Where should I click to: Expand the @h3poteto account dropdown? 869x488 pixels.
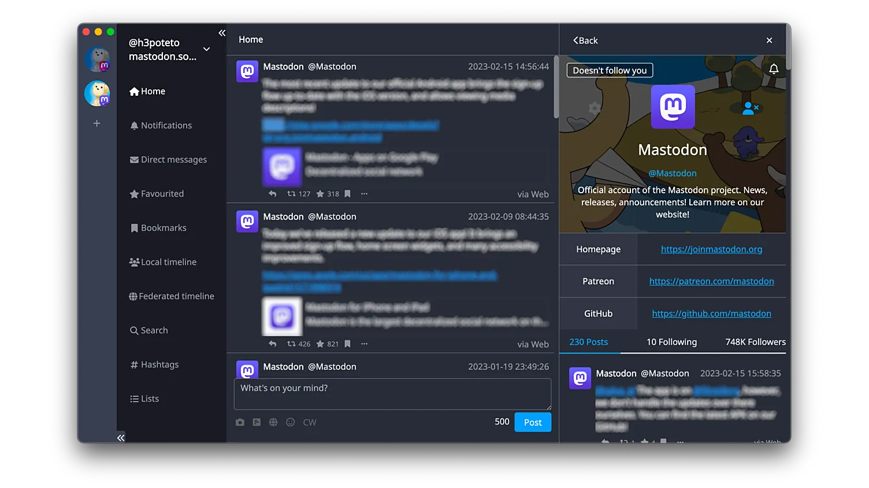tap(206, 50)
